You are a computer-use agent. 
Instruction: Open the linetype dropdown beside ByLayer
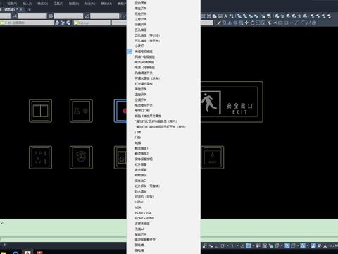click(119, 23)
